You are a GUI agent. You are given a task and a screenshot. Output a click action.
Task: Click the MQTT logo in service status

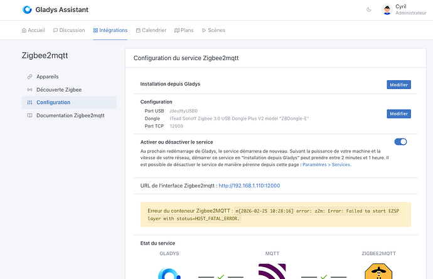[272, 271]
